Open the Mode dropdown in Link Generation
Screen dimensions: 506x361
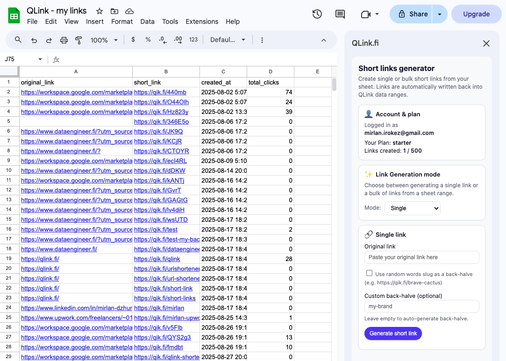(412, 208)
